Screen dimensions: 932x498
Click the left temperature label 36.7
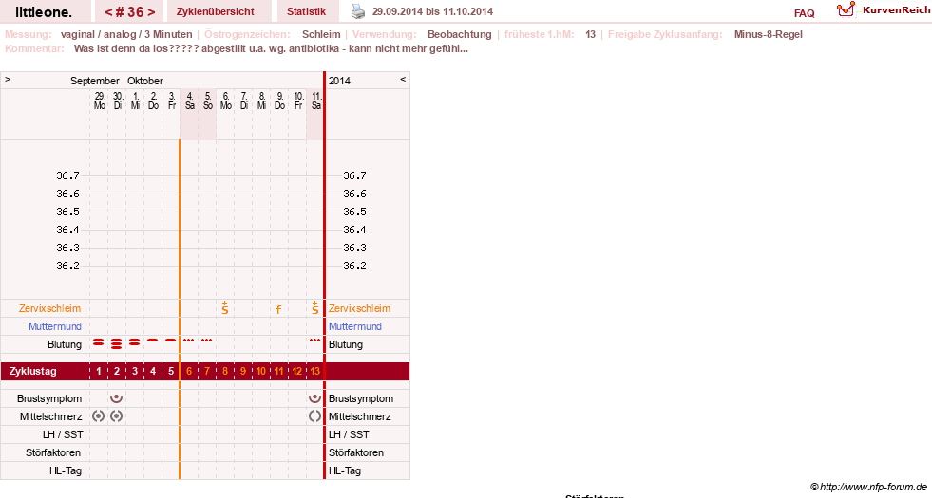[67, 175]
